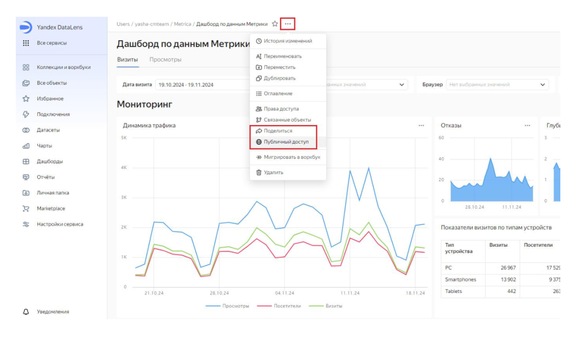Open Настройки сервиса in sidebar
This screenshot has width=579, height=337.
tap(59, 224)
